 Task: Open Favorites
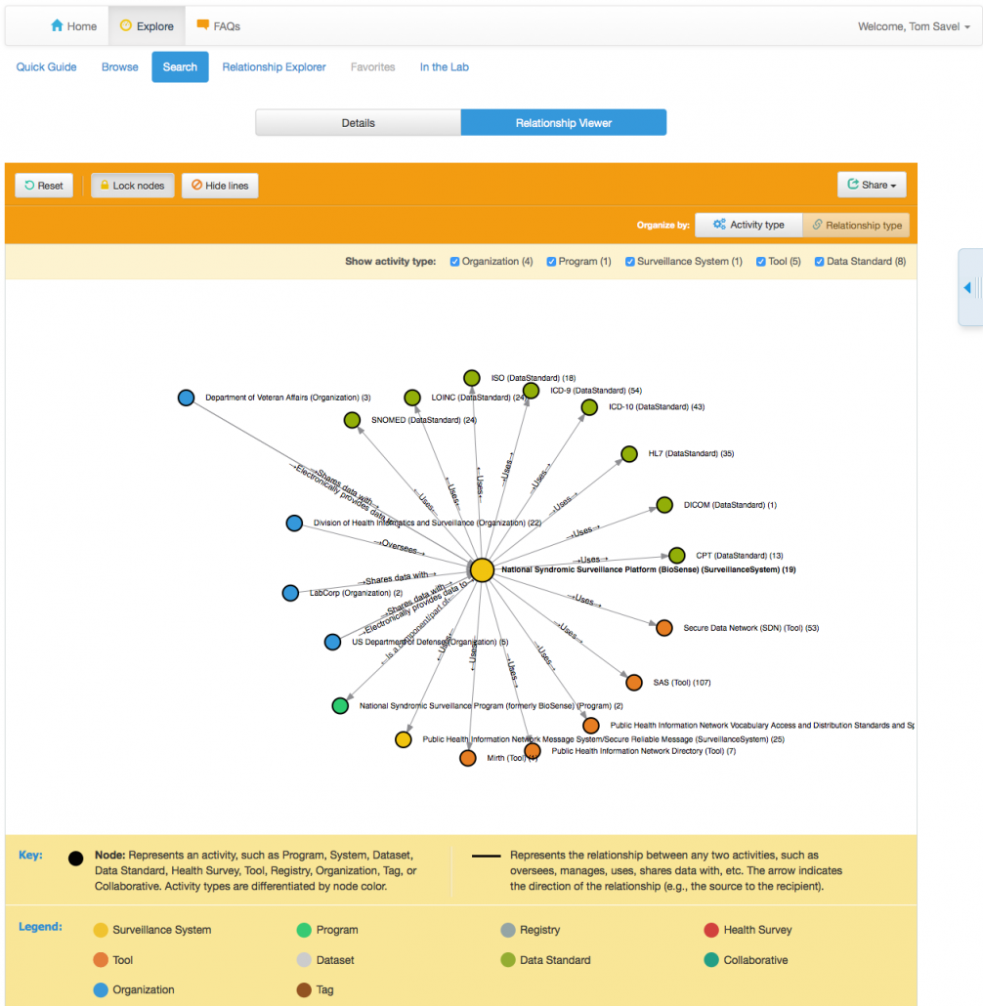(372, 66)
